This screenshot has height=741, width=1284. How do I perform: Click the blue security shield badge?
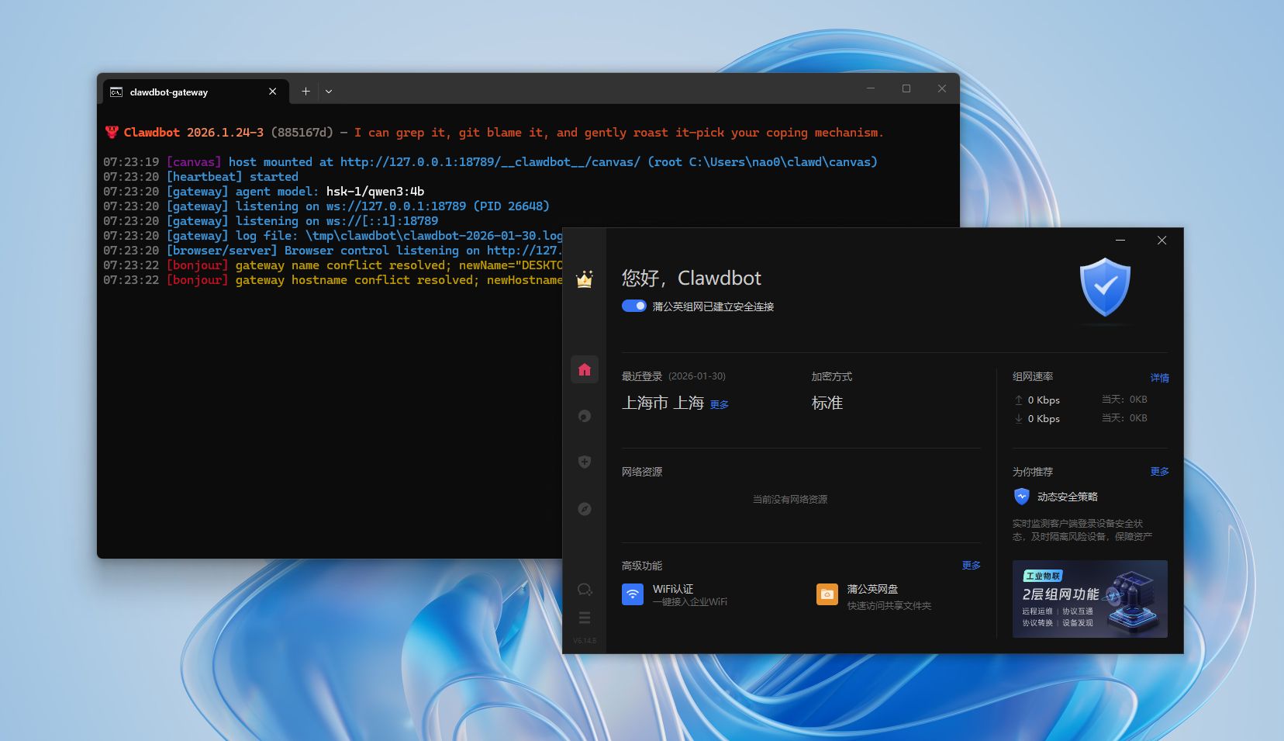tap(1105, 287)
